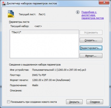Click the device name 'Пользовательский 1' .pc3 value
This screenshot has width=111, height=108.
pyautogui.click(x=59, y=70)
